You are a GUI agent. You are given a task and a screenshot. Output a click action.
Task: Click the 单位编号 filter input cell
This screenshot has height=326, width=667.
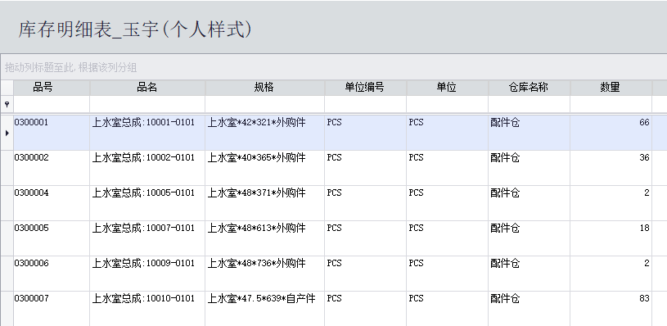(365, 104)
